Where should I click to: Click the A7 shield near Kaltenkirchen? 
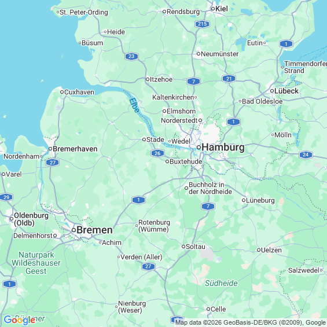click(x=193, y=82)
